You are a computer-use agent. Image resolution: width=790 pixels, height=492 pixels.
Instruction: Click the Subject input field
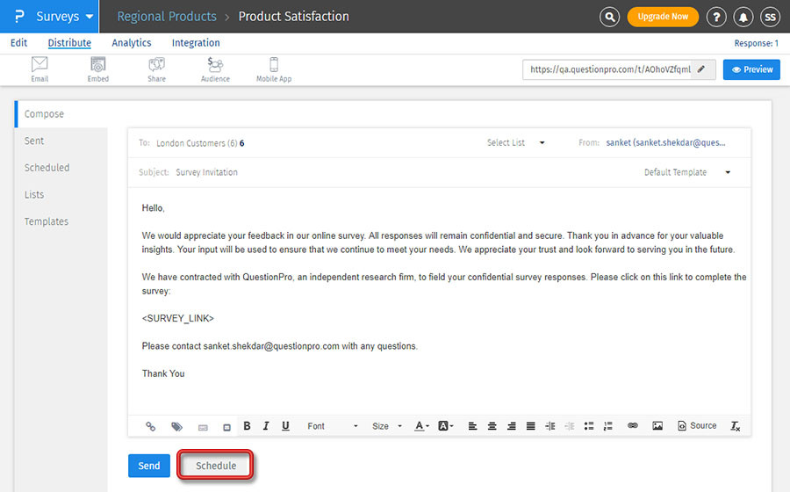[x=395, y=172]
